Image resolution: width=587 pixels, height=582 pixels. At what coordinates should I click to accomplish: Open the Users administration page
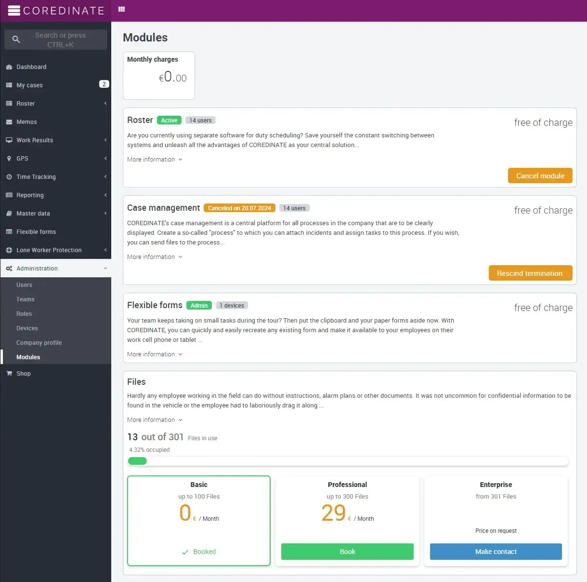(24, 284)
